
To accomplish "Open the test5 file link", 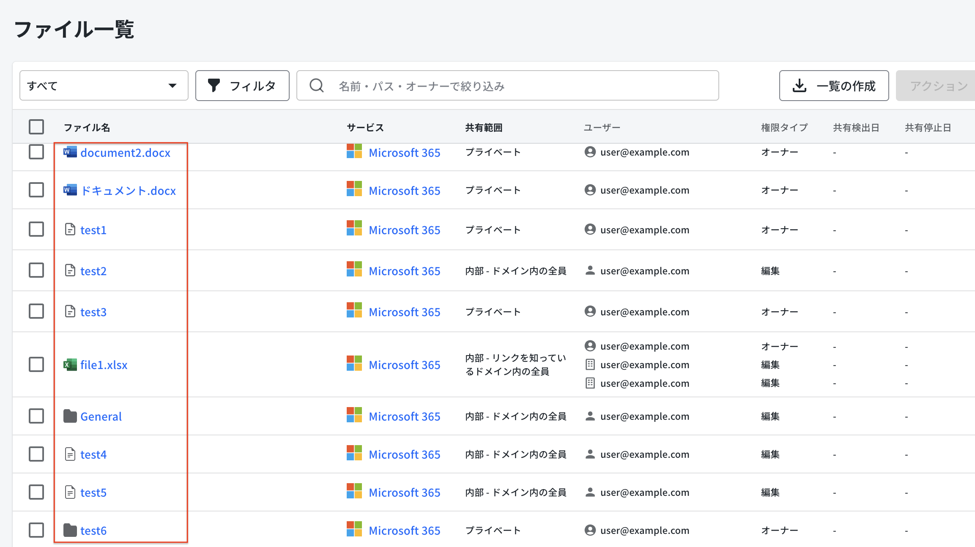I will click(93, 492).
